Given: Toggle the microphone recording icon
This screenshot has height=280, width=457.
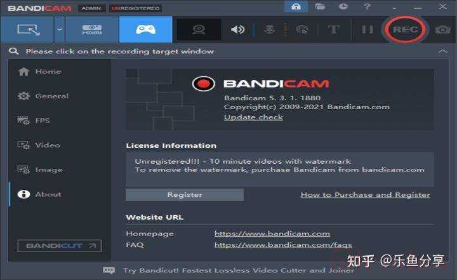Looking at the screenshot, I should (x=270, y=29).
